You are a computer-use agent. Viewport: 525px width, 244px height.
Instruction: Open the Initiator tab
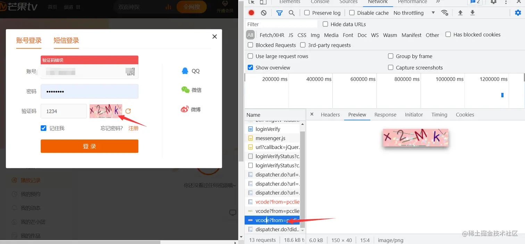click(x=414, y=115)
